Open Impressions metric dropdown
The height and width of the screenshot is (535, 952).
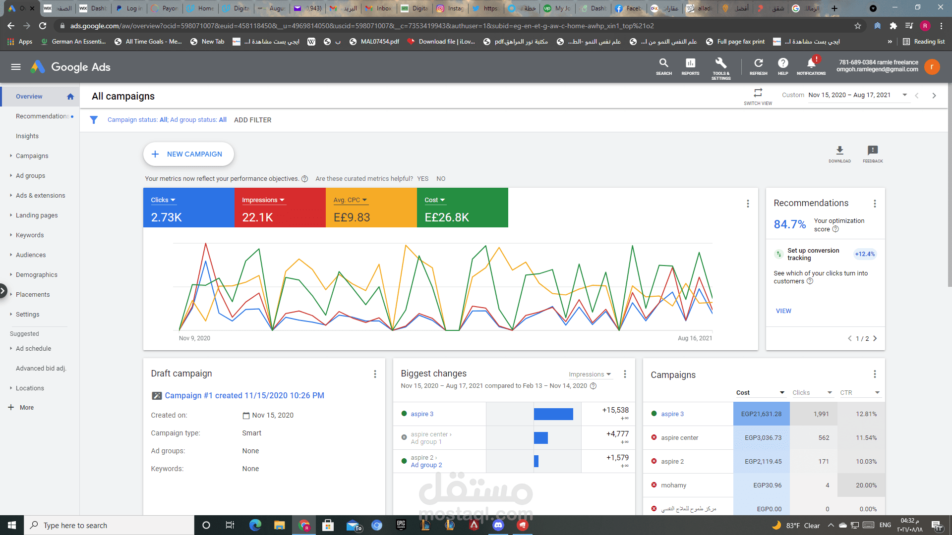point(263,200)
